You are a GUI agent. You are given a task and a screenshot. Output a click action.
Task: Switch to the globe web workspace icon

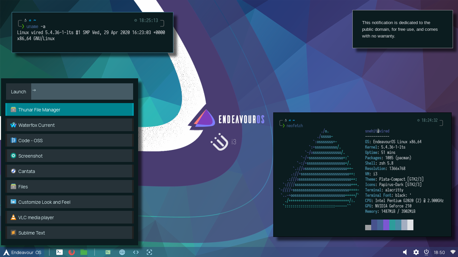(122, 252)
